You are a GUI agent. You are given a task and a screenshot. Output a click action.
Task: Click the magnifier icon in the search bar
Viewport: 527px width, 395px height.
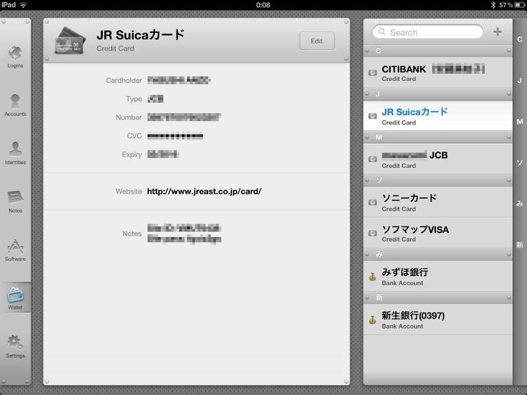(x=381, y=32)
